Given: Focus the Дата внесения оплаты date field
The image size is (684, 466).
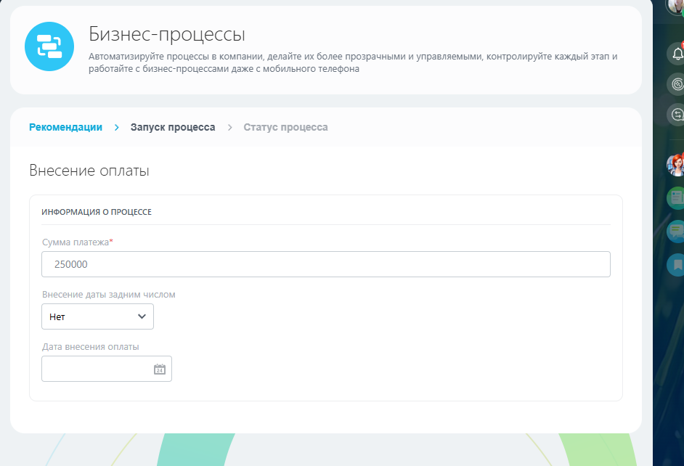Looking at the screenshot, I should coord(107,369).
